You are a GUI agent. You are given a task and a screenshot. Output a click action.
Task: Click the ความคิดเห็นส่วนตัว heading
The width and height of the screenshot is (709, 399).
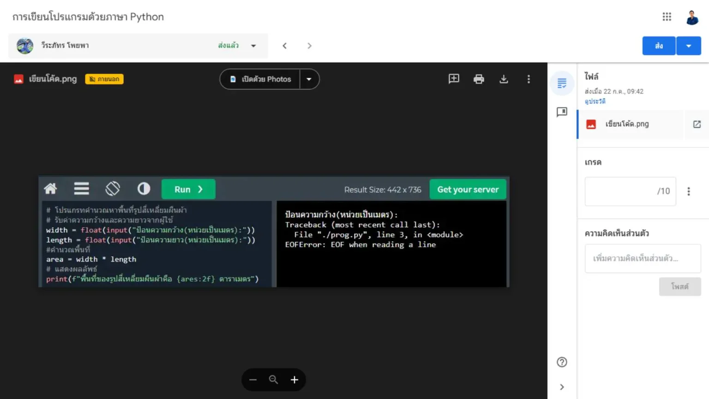(617, 233)
